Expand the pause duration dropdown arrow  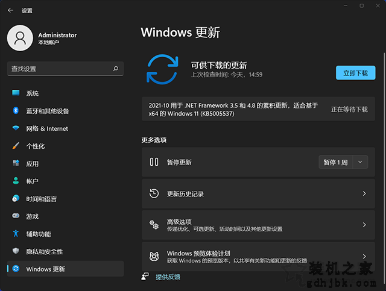(x=360, y=162)
